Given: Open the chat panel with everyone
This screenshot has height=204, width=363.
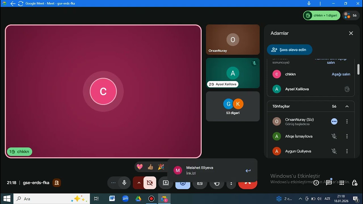Looking at the screenshot, I should pos(329,183).
